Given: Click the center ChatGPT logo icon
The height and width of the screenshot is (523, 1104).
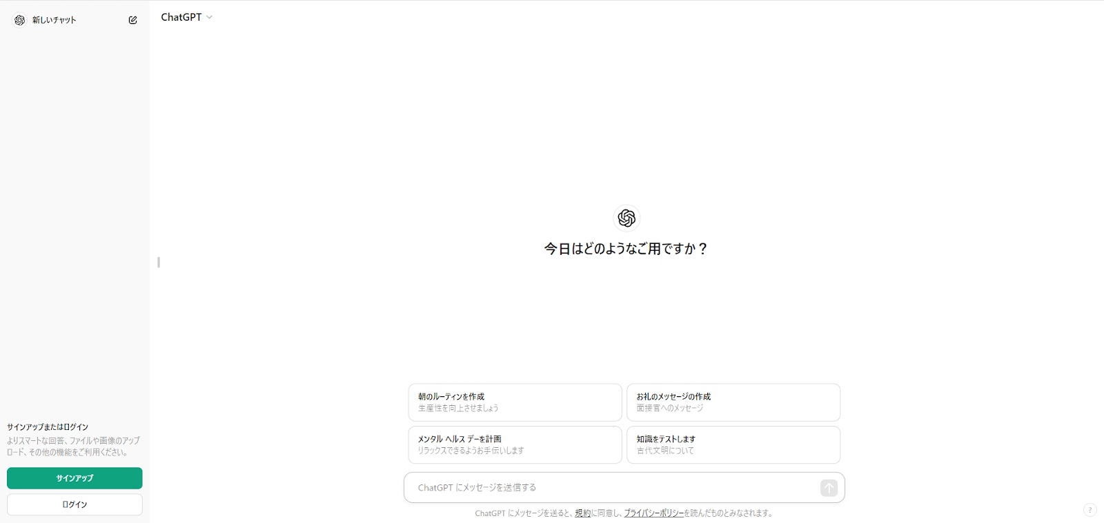Looking at the screenshot, I should 627,218.
